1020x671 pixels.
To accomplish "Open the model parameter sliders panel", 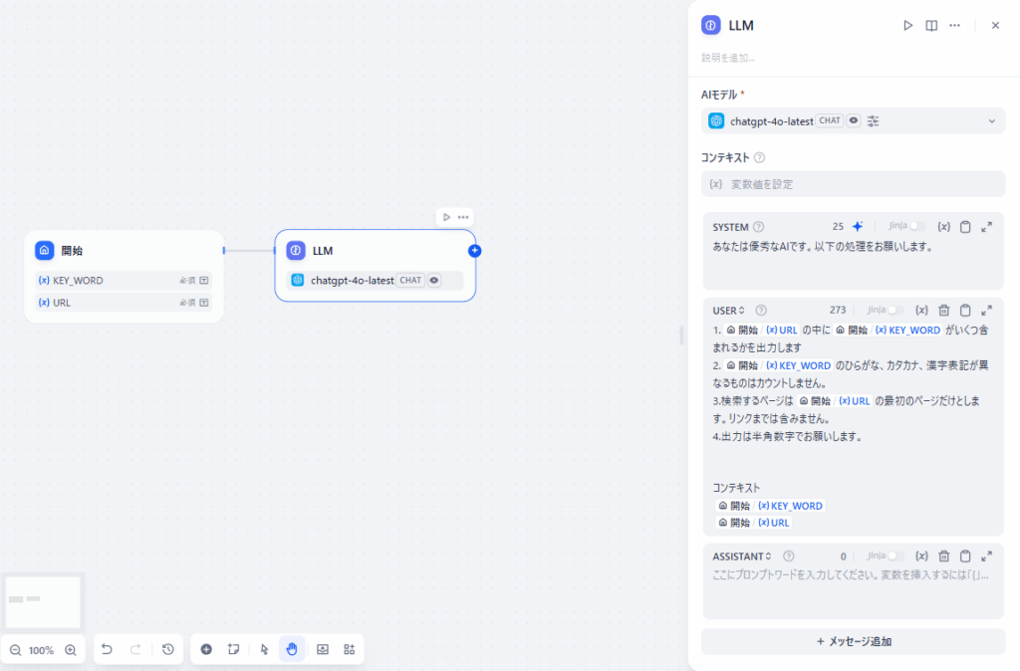I will 873,120.
